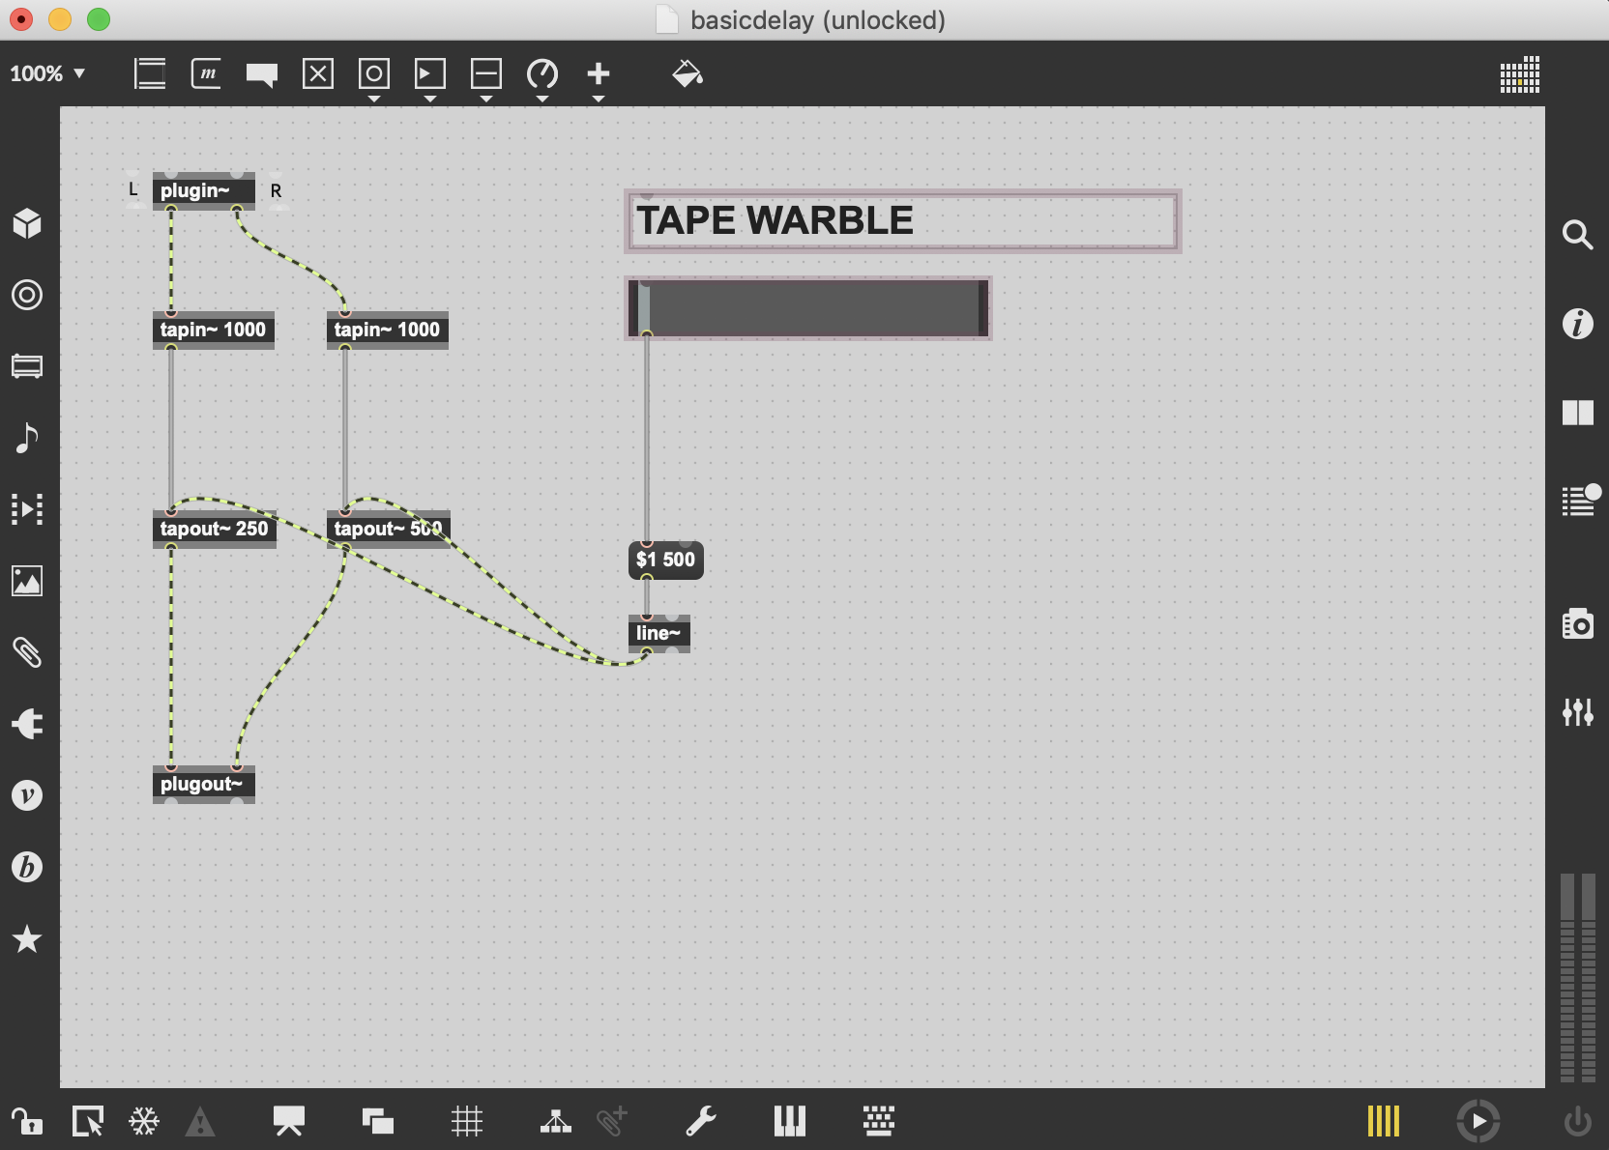Open the snapshots camera icon

[1578, 624]
